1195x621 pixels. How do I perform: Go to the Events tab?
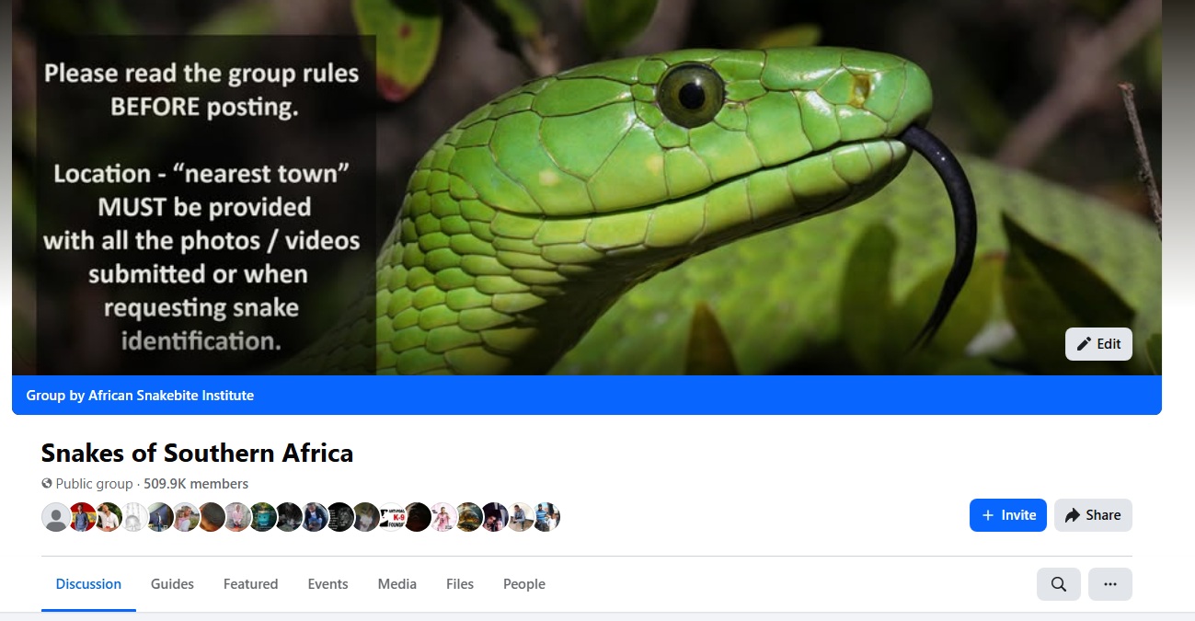click(327, 584)
